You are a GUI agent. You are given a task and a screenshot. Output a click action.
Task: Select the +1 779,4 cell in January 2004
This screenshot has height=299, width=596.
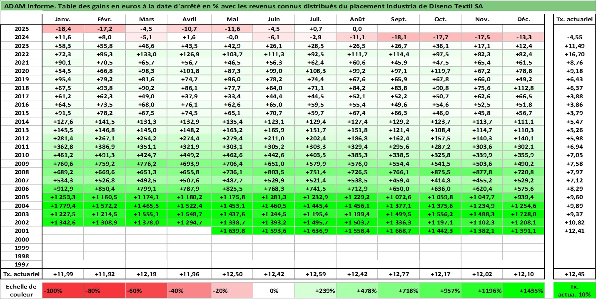[63, 205]
